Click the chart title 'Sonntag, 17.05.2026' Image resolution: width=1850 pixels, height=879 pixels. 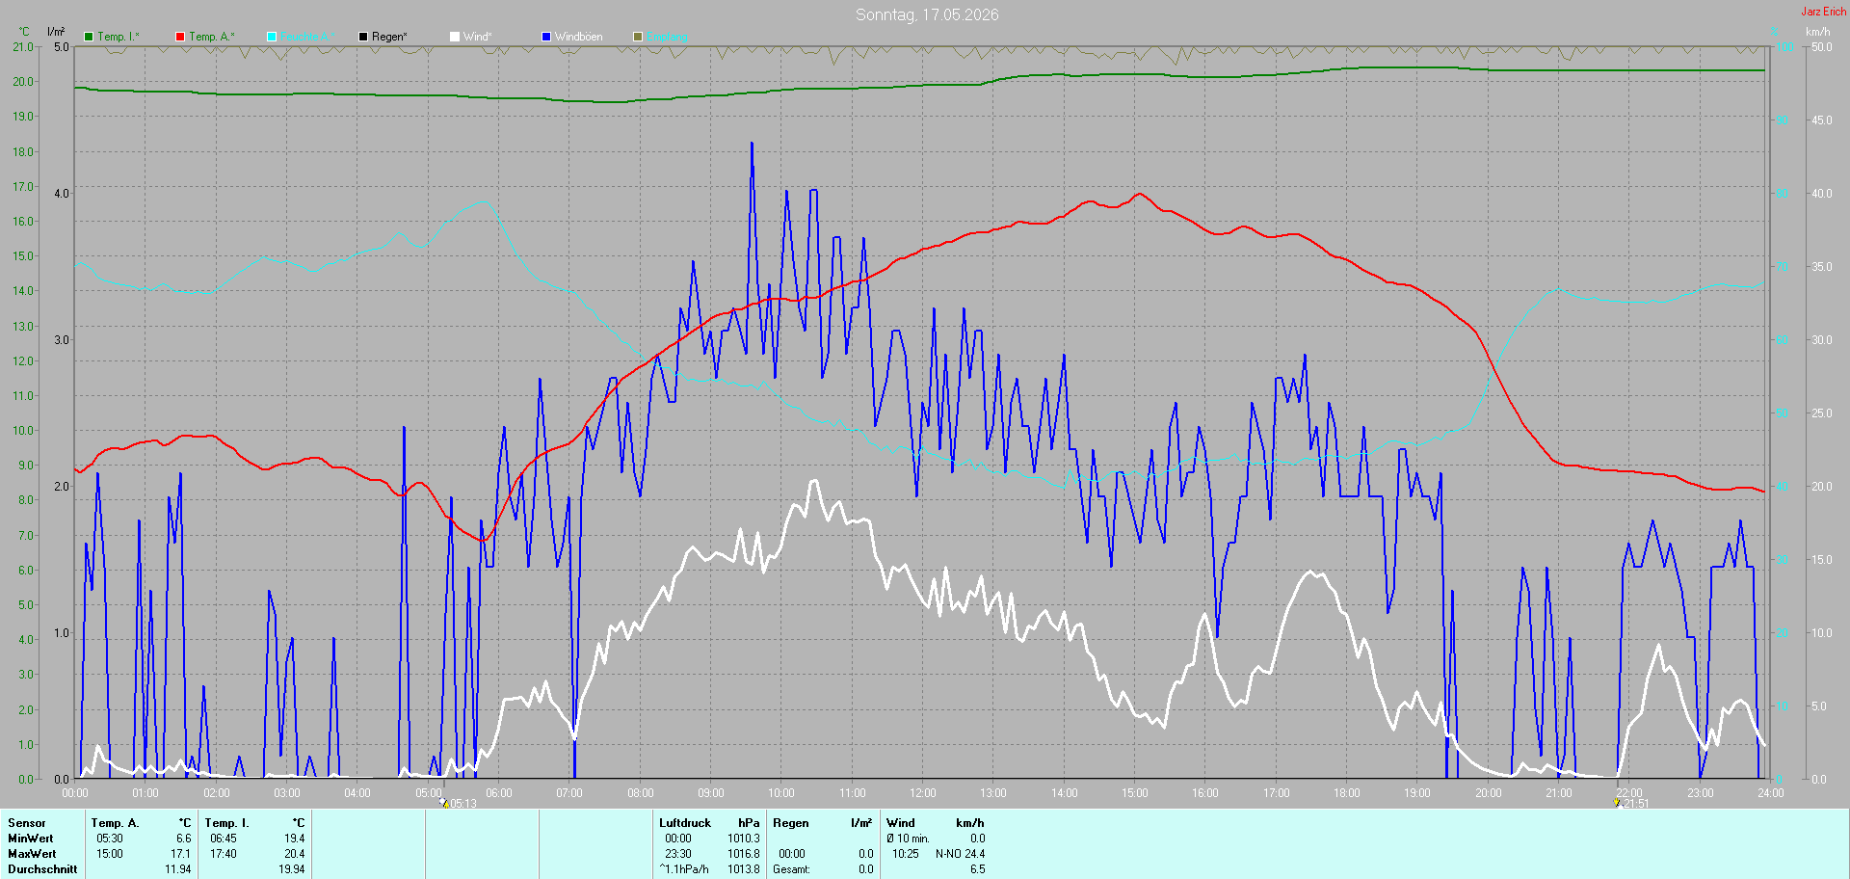coord(927,14)
